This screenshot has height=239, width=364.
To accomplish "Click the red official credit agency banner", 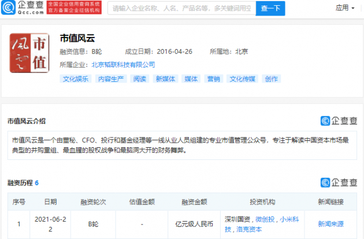I will pyautogui.click(x=74, y=8).
